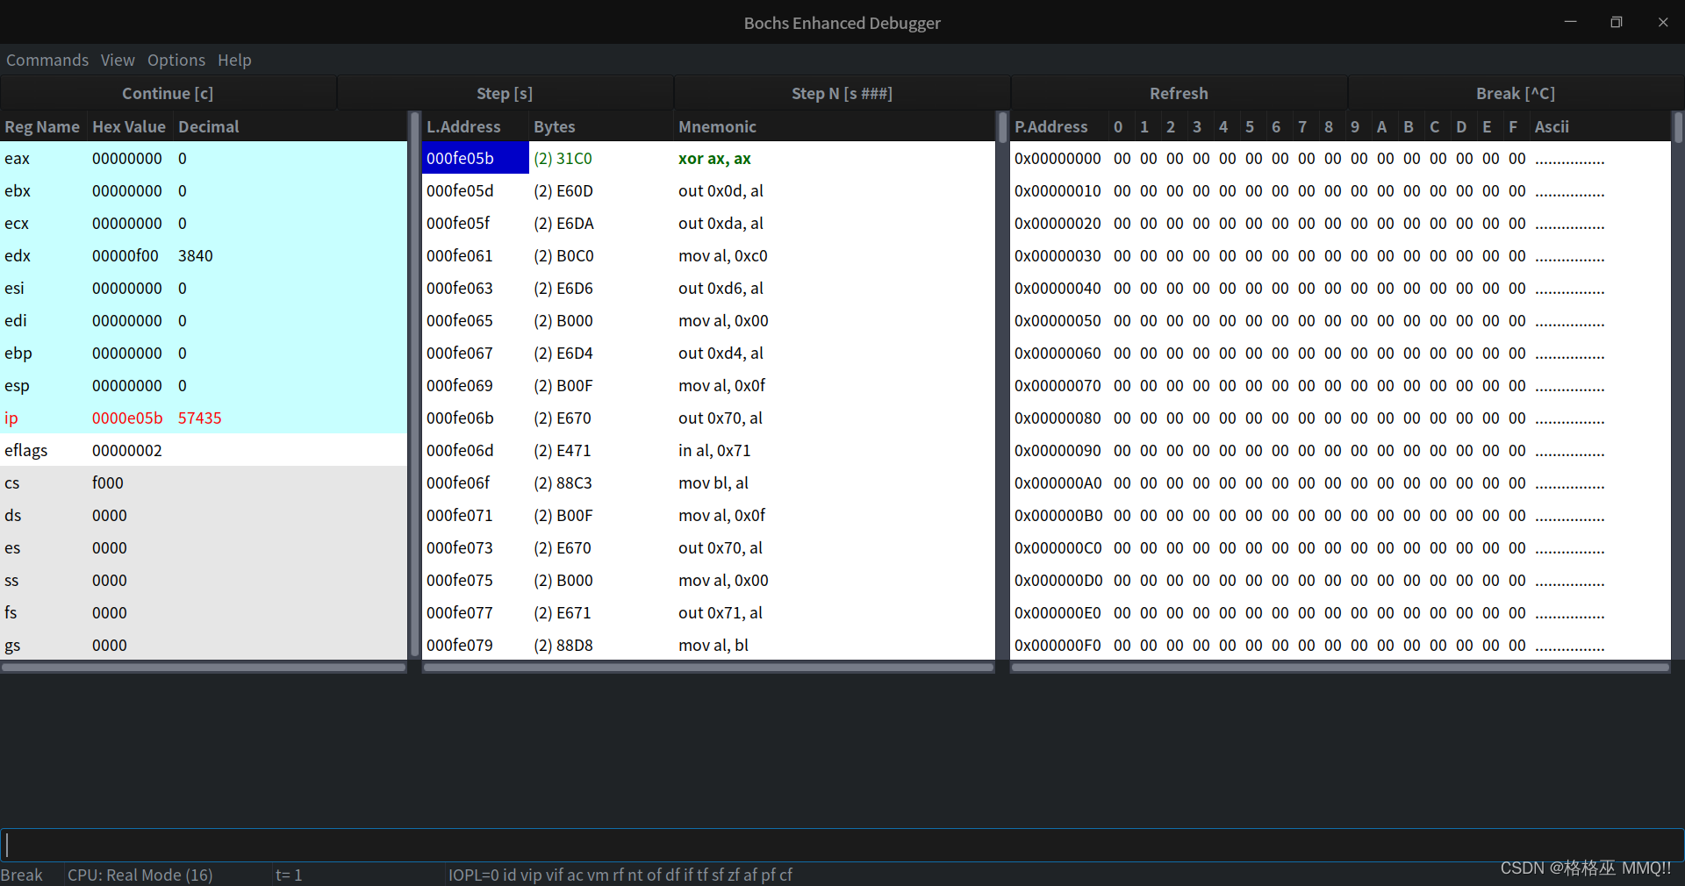
Task: Click the 'out 0xda, al' instruction
Action: coord(721,223)
